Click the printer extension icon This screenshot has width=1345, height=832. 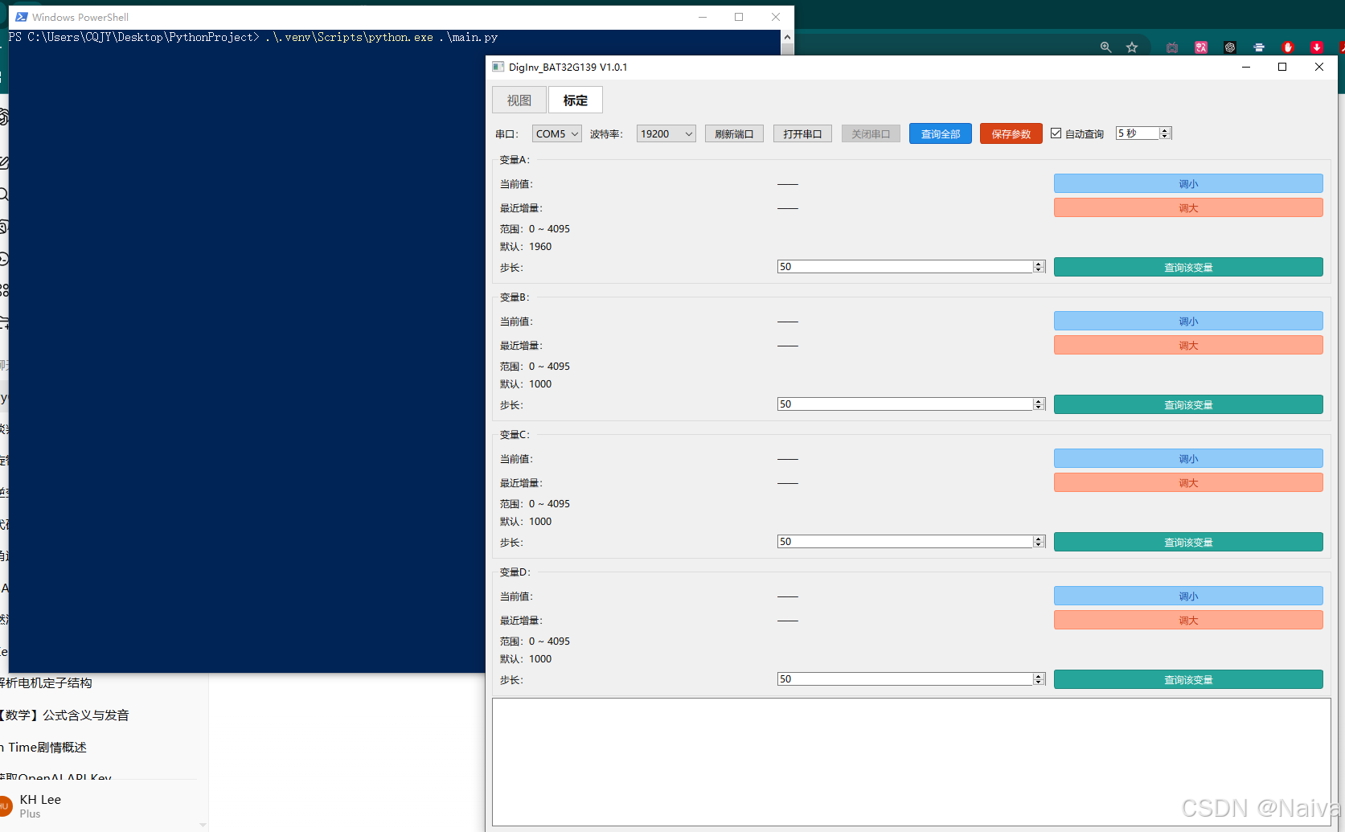pos(1259,47)
